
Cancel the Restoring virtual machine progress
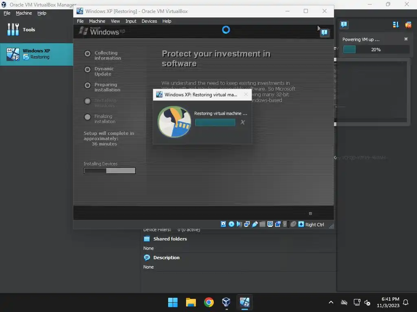(x=243, y=122)
